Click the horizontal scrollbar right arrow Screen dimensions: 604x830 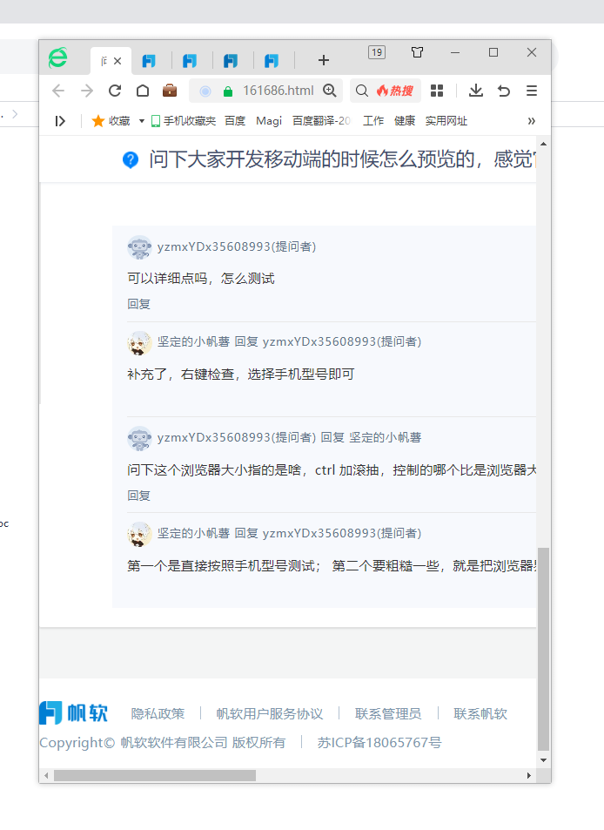(529, 775)
